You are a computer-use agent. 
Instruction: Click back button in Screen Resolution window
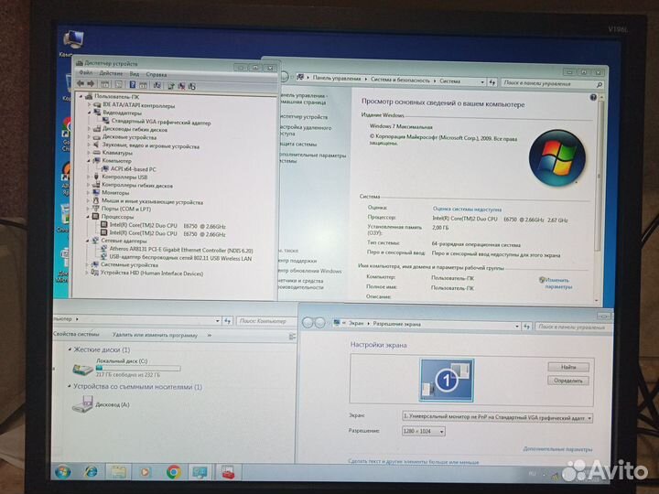[308, 323]
